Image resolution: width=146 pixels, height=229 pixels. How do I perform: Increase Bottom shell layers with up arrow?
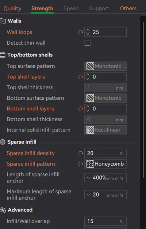[x=88, y=107]
